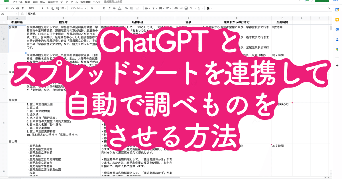Format as percent
The image size is (342, 179).
tap(48, 8)
